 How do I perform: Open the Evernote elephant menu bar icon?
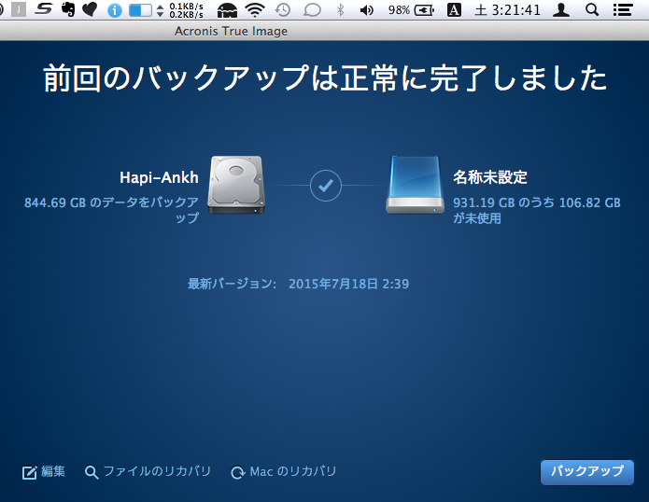pyautogui.click(x=68, y=9)
